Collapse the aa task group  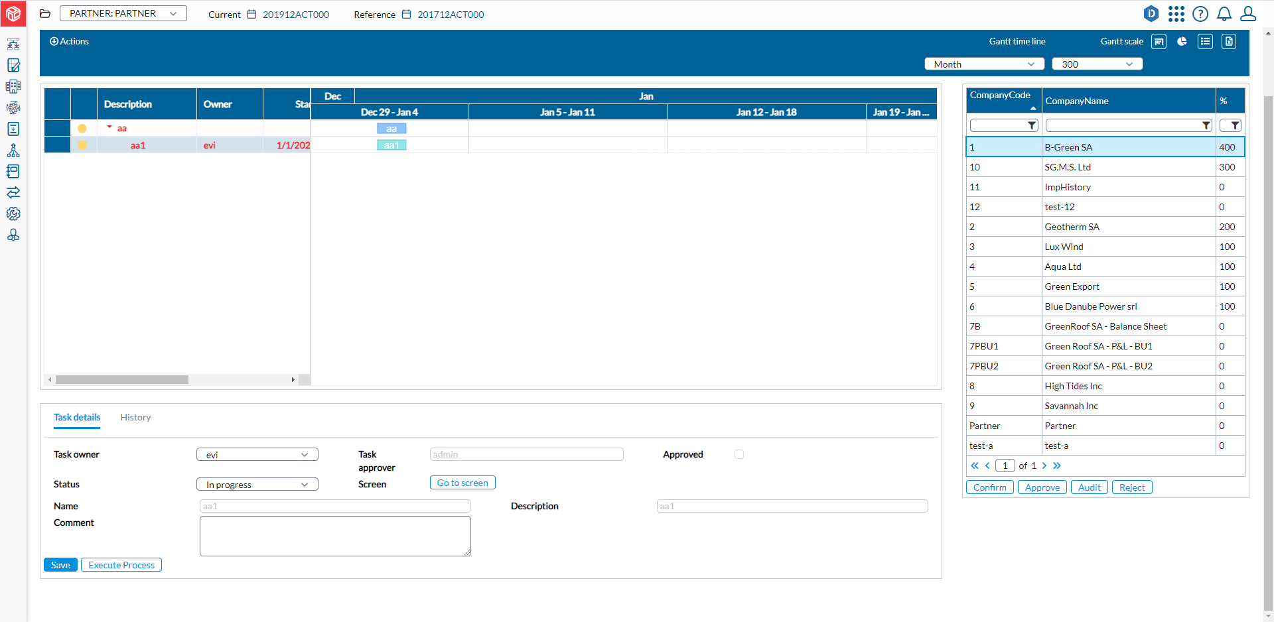(110, 127)
